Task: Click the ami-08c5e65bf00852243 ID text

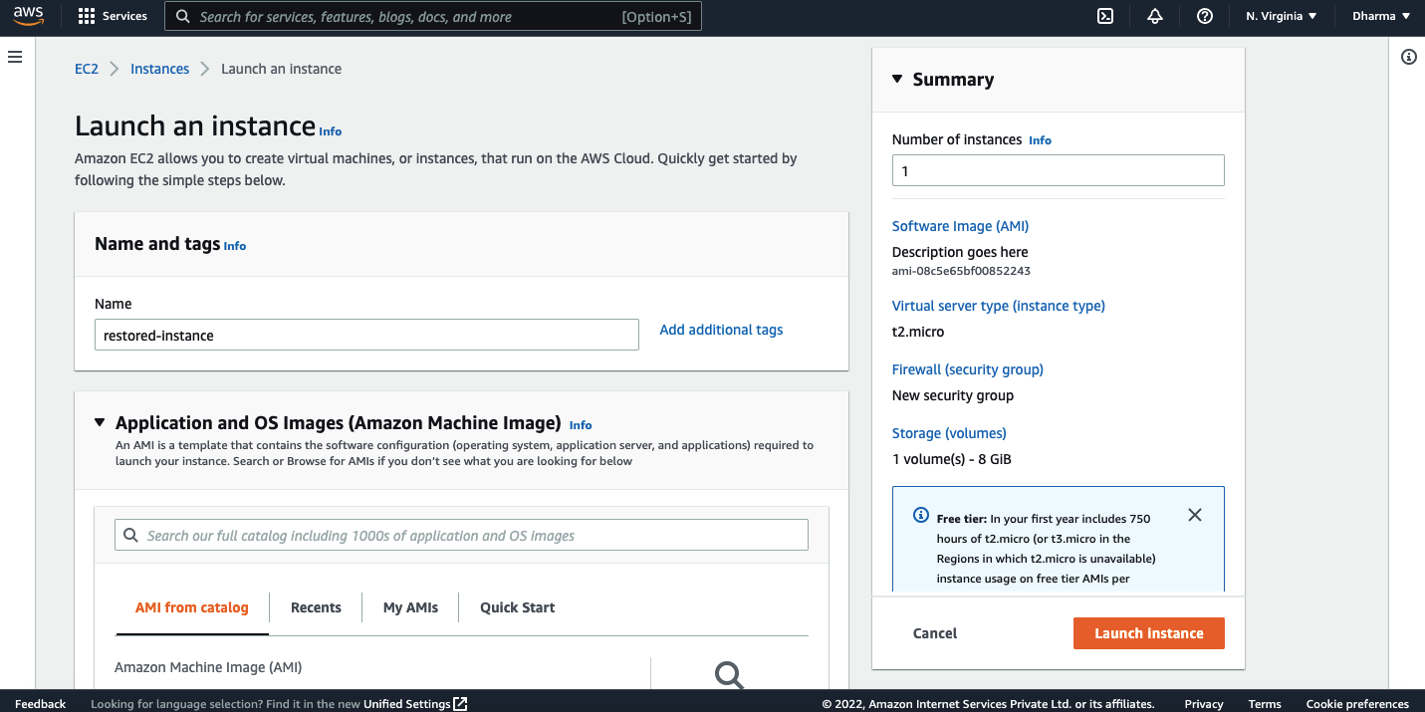Action: click(x=961, y=271)
